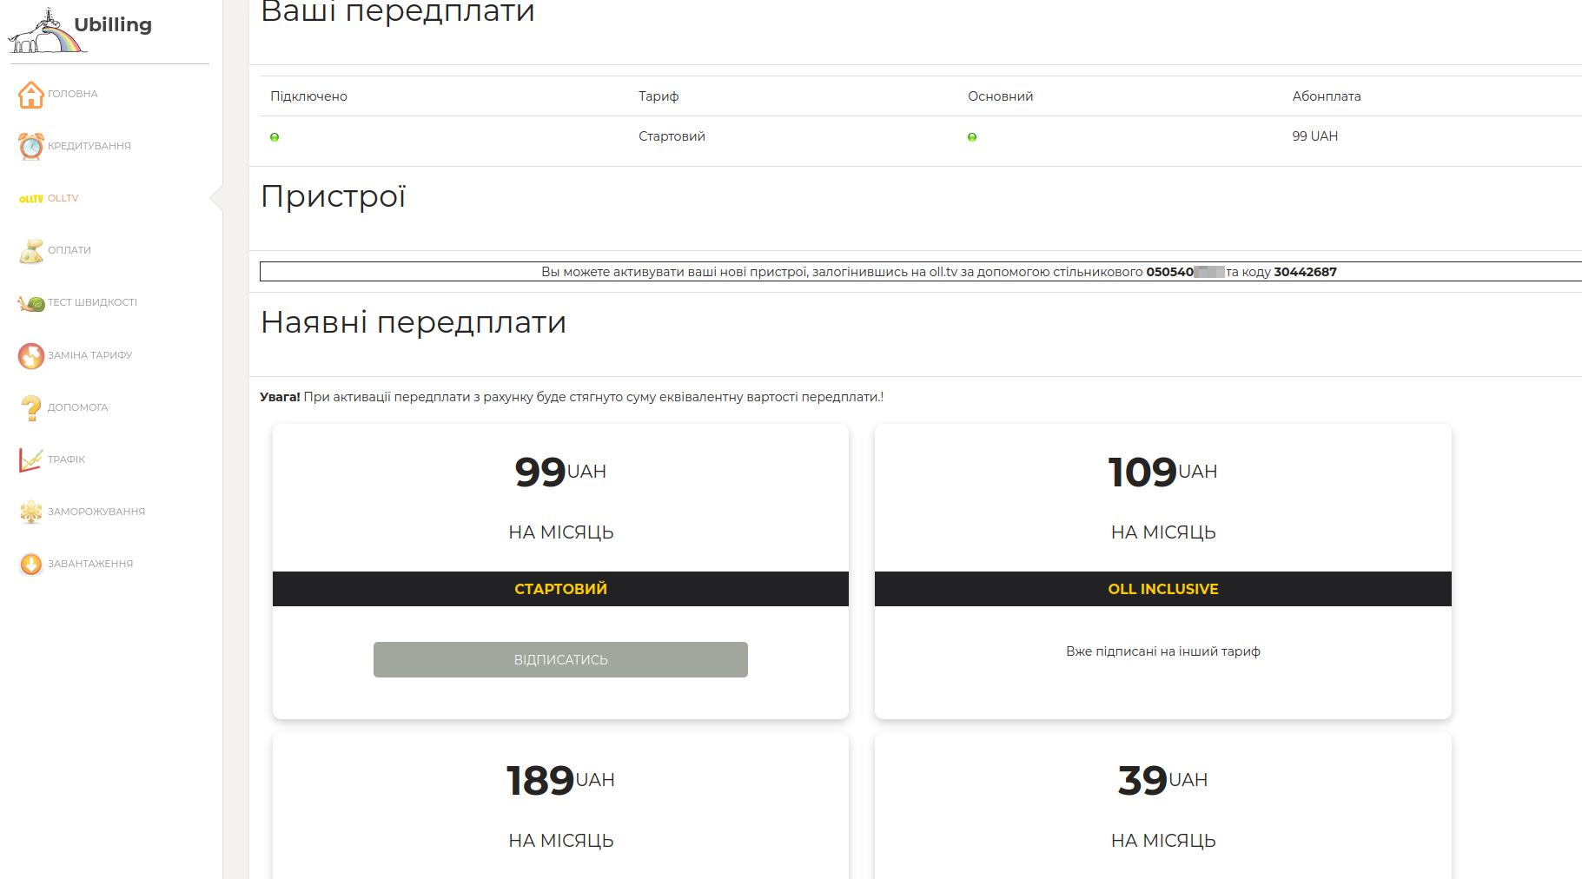Open the Оплати money bag icon

point(31,251)
